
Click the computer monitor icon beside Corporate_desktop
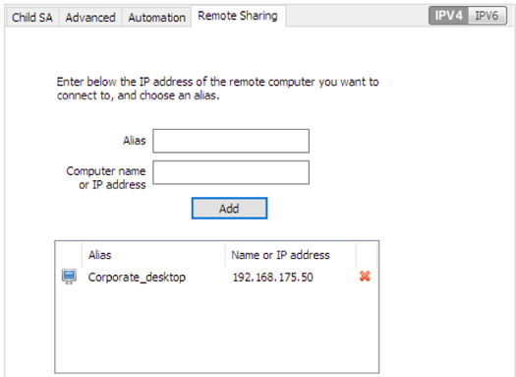(69, 277)
